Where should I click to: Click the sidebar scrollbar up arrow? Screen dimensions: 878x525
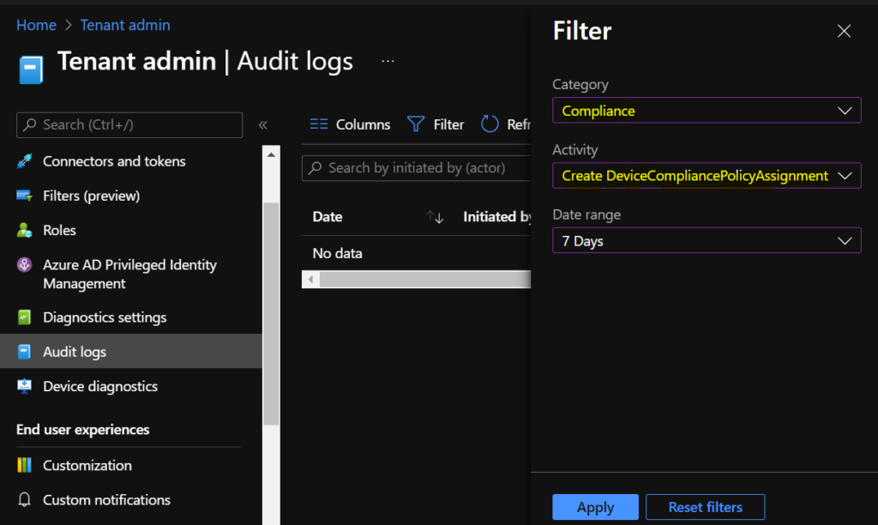tap(271, 154)
